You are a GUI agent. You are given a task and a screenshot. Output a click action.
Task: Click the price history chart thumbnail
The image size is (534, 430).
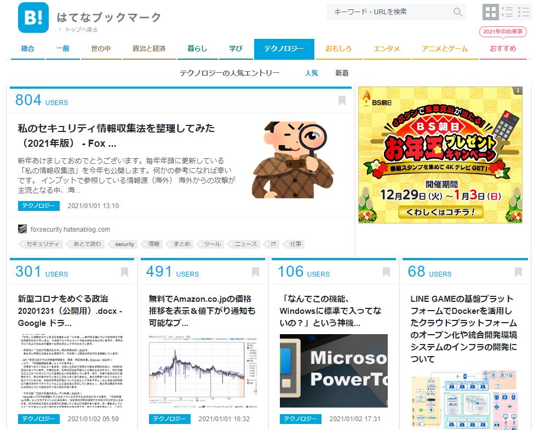pyautogui.click(x=203, y=371)
